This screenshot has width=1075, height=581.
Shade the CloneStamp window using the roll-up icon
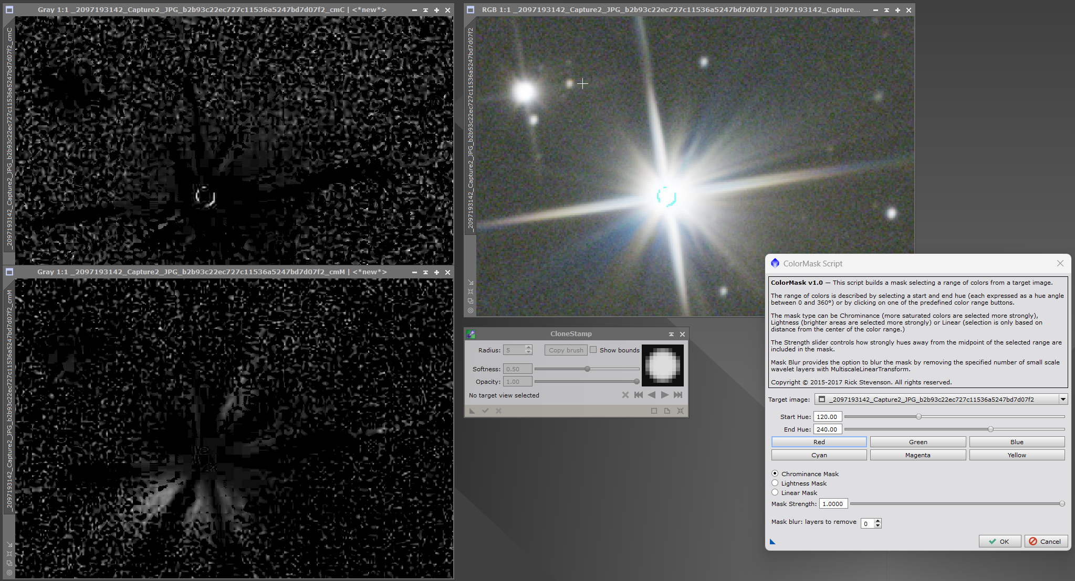pyautogui.click(x=671, y=334)
